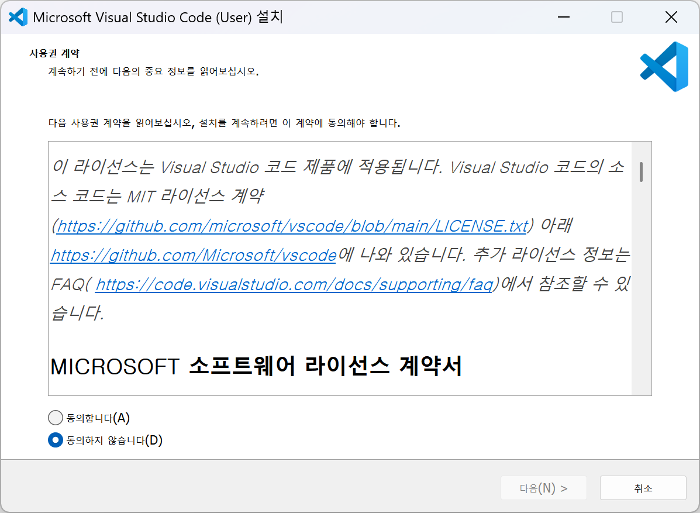
Task: Click the MICROSOFT 소프트웨어 라이선스 계약서 heading
Action: click(256, 366)
